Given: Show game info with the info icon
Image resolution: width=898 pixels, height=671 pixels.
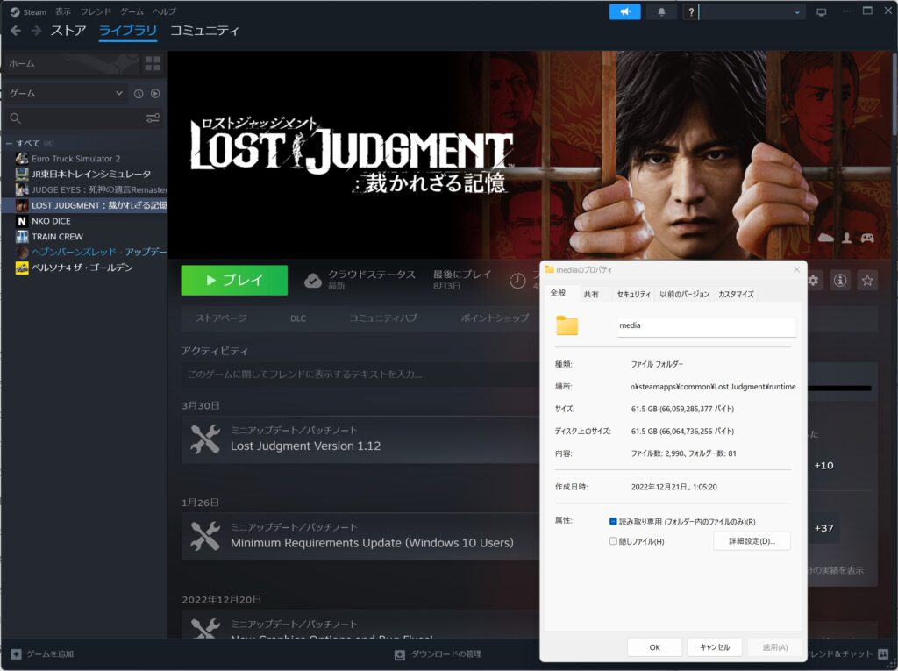Looking at the screenshot, I should 840,280.
